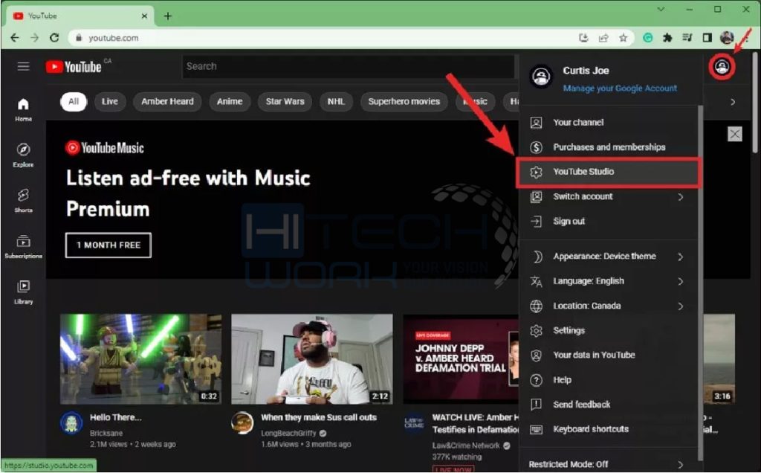
Task: Open Explore in the sidebar
Action: coord(23,155)
